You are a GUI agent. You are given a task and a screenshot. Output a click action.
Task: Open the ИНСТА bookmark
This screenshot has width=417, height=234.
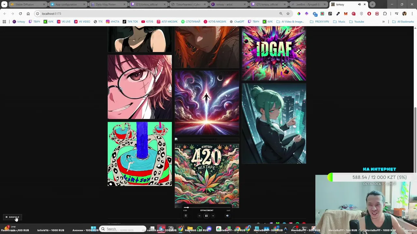click(x=112, y=22)
